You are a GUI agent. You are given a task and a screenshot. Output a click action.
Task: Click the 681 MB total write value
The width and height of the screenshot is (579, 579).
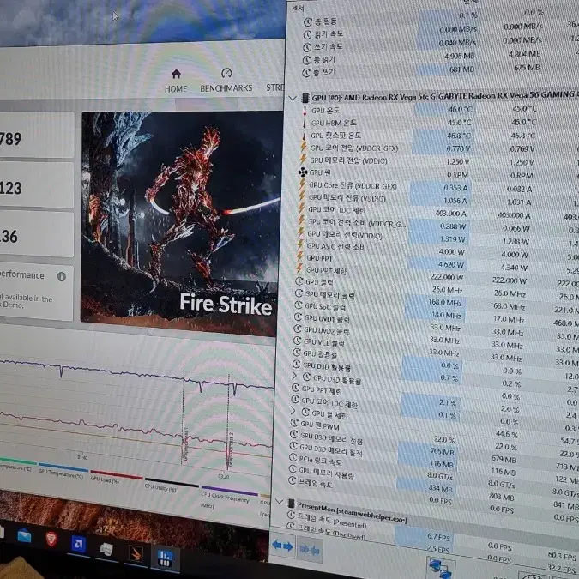(x=462, y=69)
